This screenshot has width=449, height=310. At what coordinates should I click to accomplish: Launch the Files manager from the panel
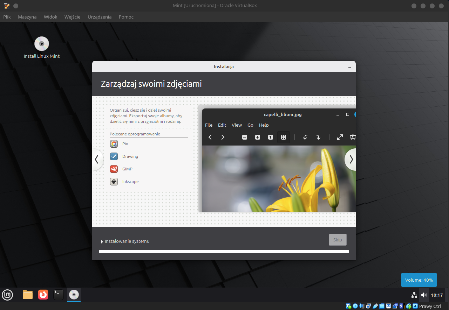(x=28, y=295)
